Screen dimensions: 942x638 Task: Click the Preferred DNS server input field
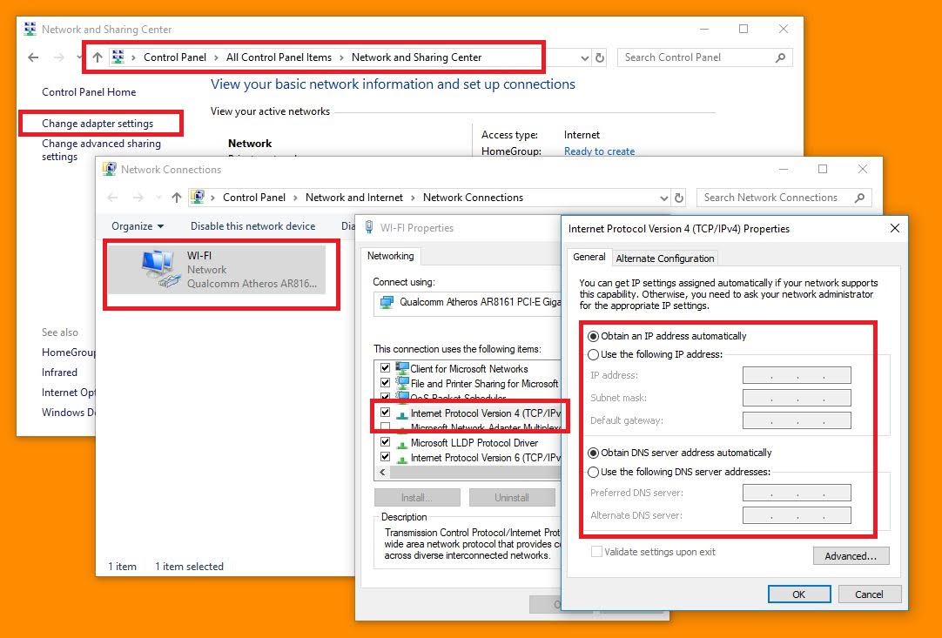click(x=797, y=493)
